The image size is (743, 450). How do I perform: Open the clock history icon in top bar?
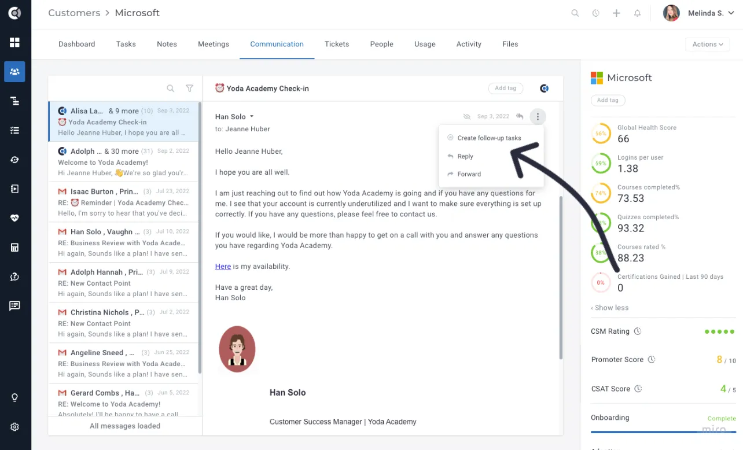[x=595, y=13]
